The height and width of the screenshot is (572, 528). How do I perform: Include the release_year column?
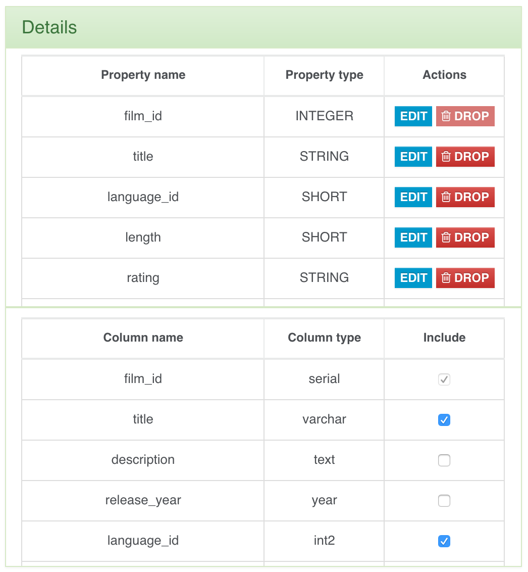[444, 501]
